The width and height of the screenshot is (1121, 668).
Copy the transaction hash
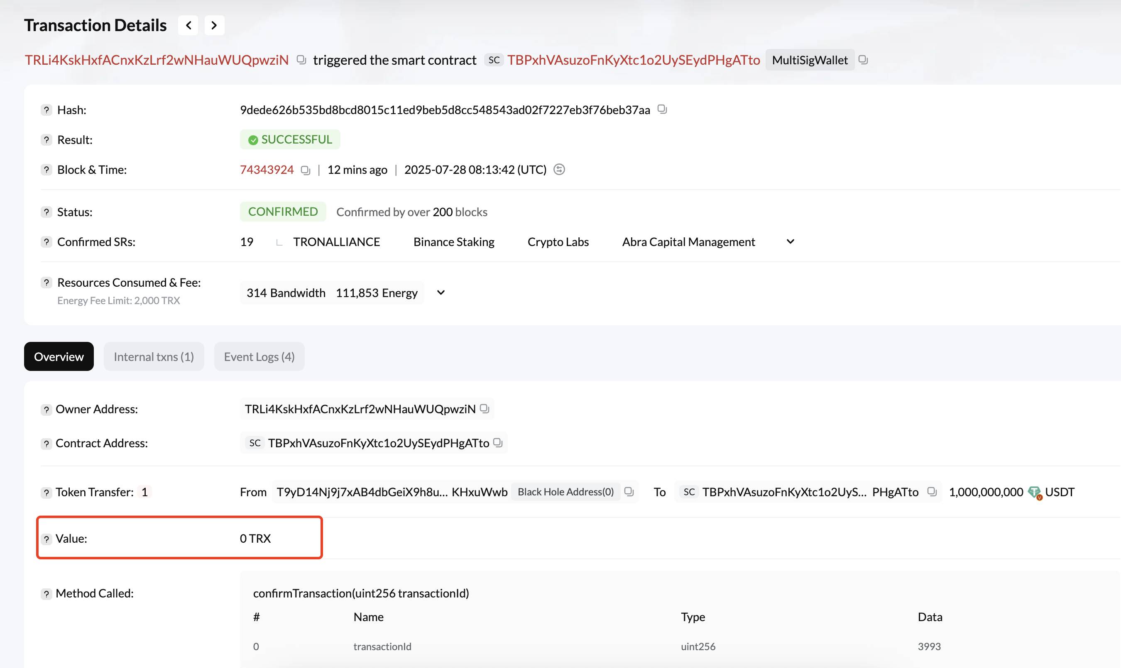point(662,110)
